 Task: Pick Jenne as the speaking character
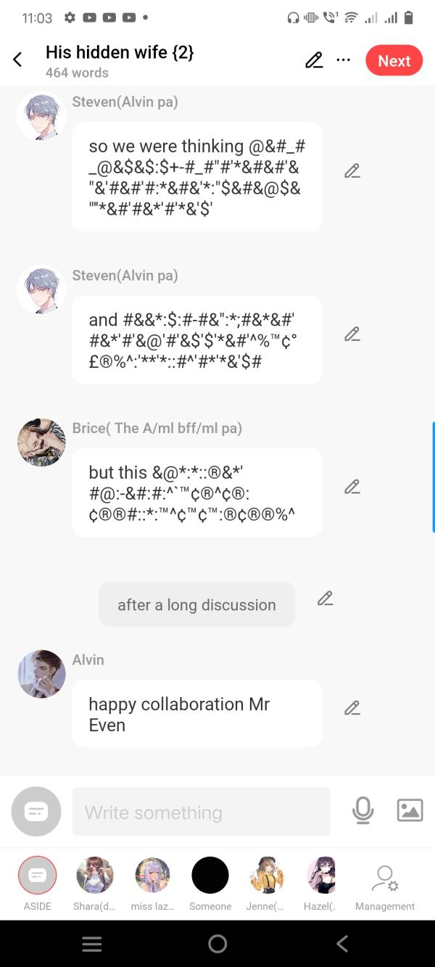(x=268, y=884)
